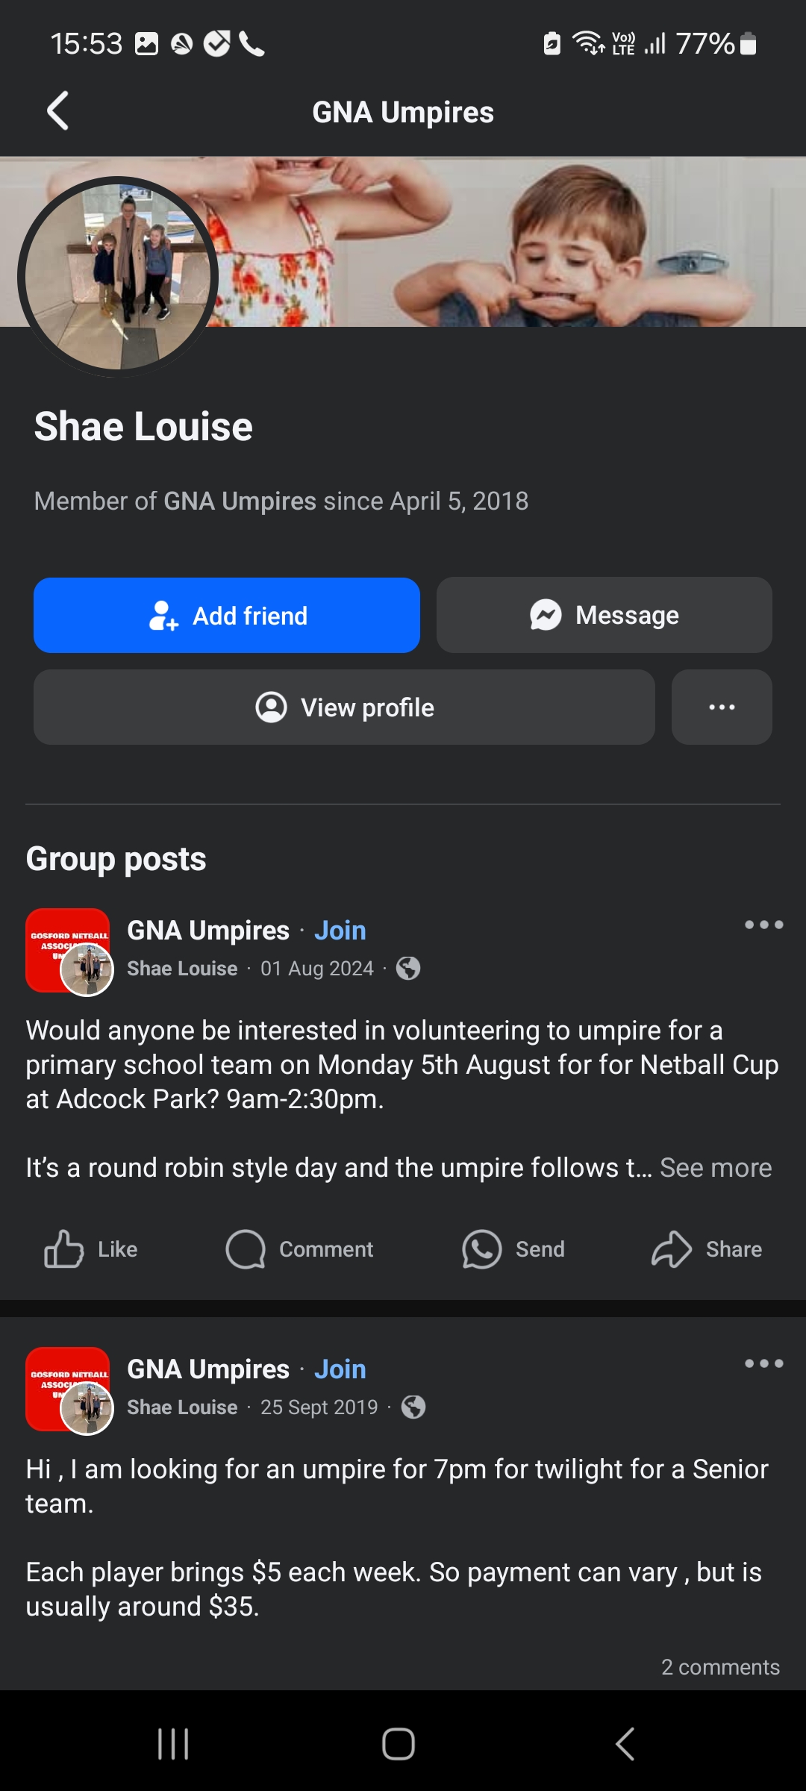Tap the Add friend button
The height and width of the screenshot is (1791, 806).
227,616
